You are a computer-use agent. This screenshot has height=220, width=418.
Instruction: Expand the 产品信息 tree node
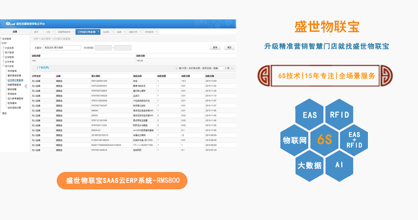[3, 48]
